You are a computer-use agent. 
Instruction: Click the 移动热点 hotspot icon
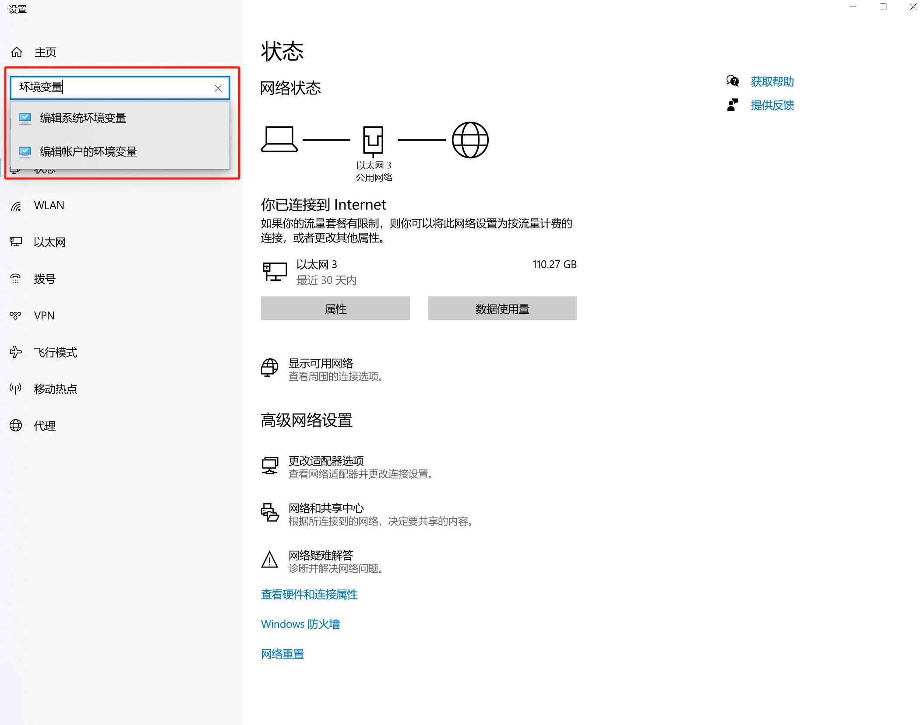click(x=16, y=389)
